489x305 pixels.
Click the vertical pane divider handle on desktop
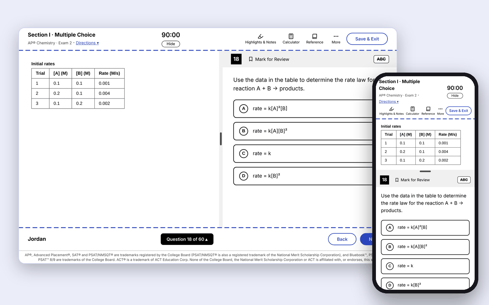click(221, 139)
